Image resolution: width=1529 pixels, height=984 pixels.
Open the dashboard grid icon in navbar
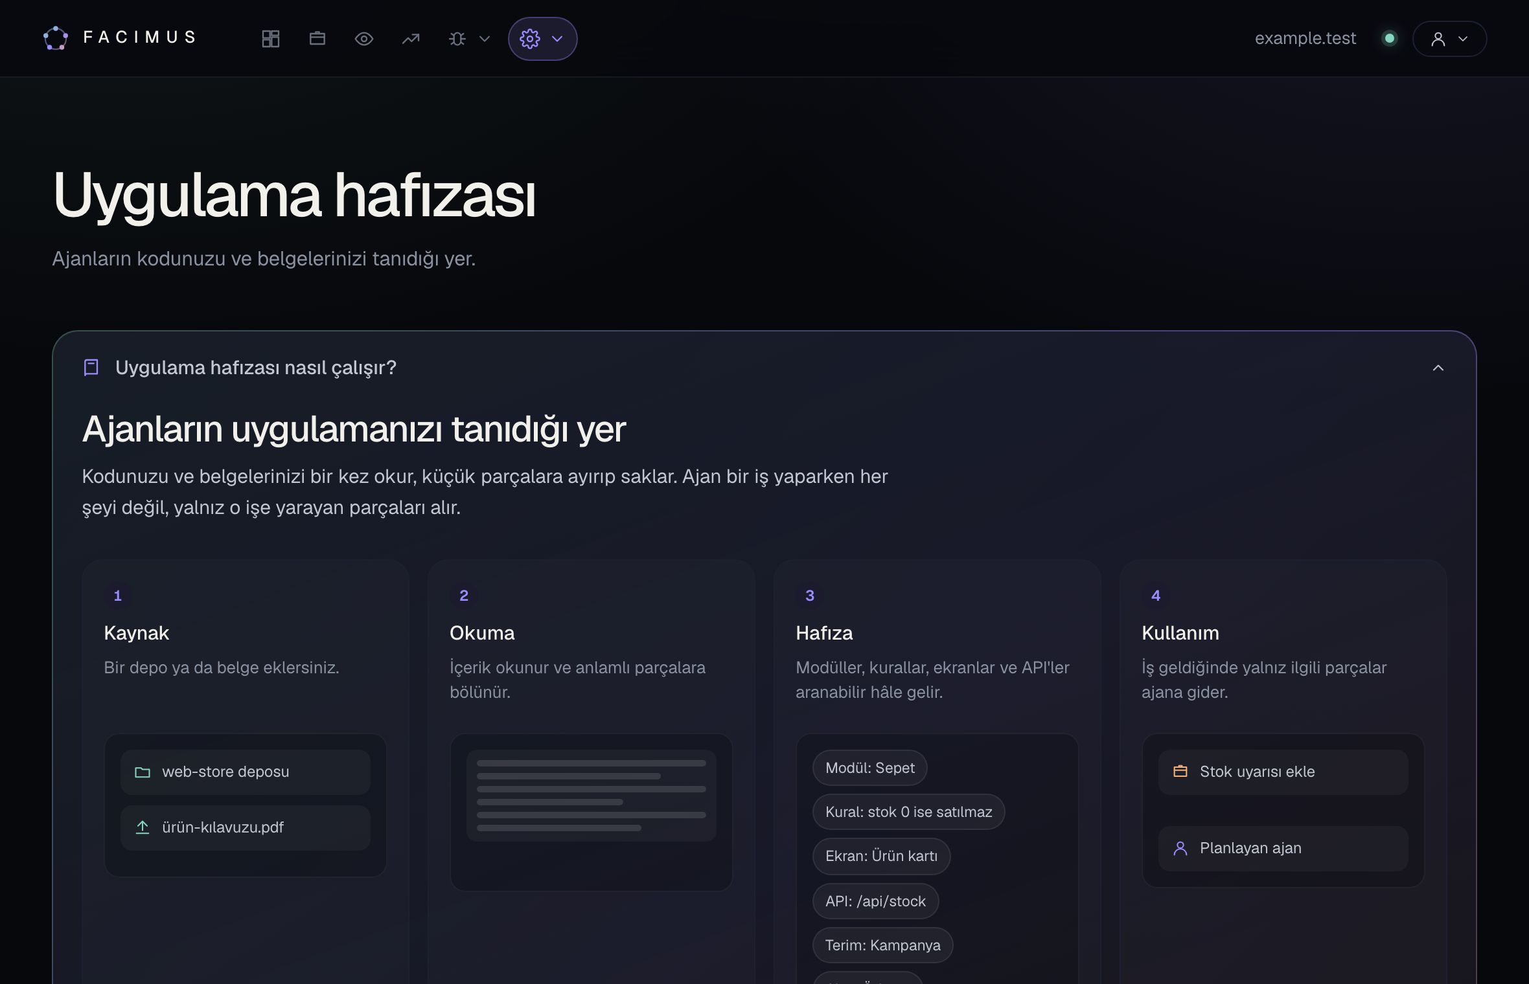pyautogui.click(x=271, y=39)
